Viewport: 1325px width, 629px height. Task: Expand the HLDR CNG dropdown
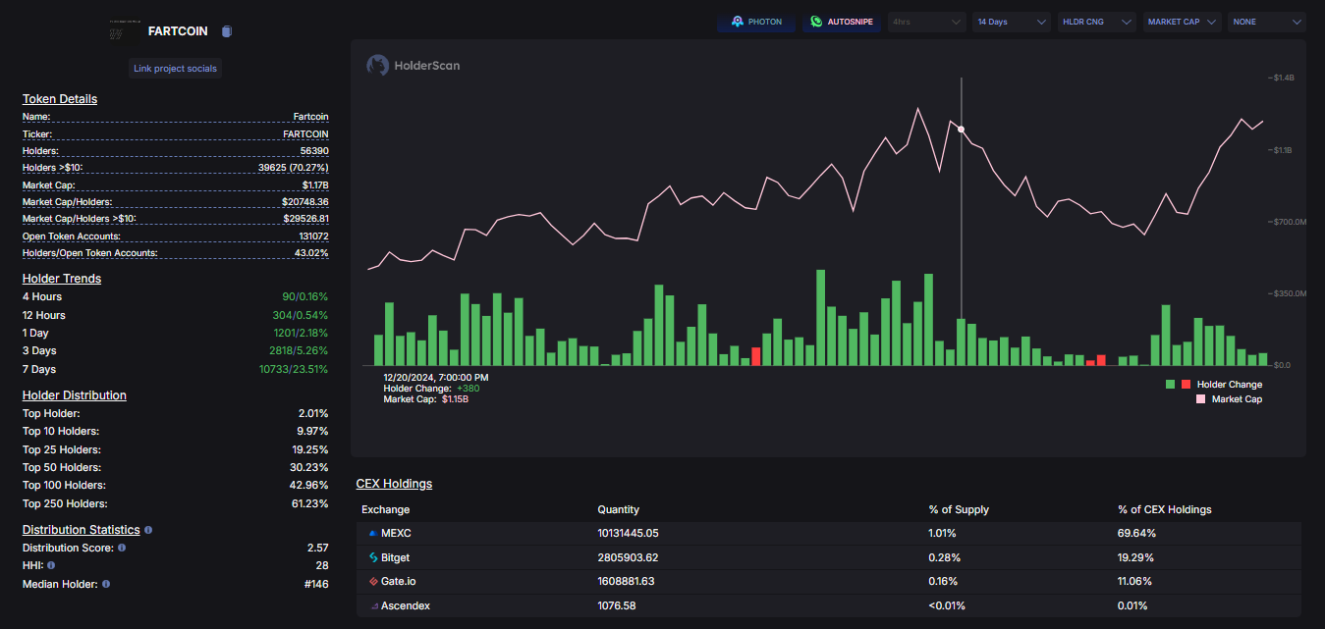coord(1096,22)
